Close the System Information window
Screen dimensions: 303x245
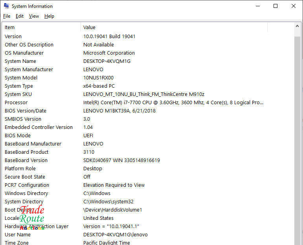[293, 6]
